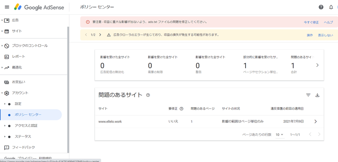Click ヘルプ link in red banner
The height and width of the screenshot is (162, 338).
328,22
